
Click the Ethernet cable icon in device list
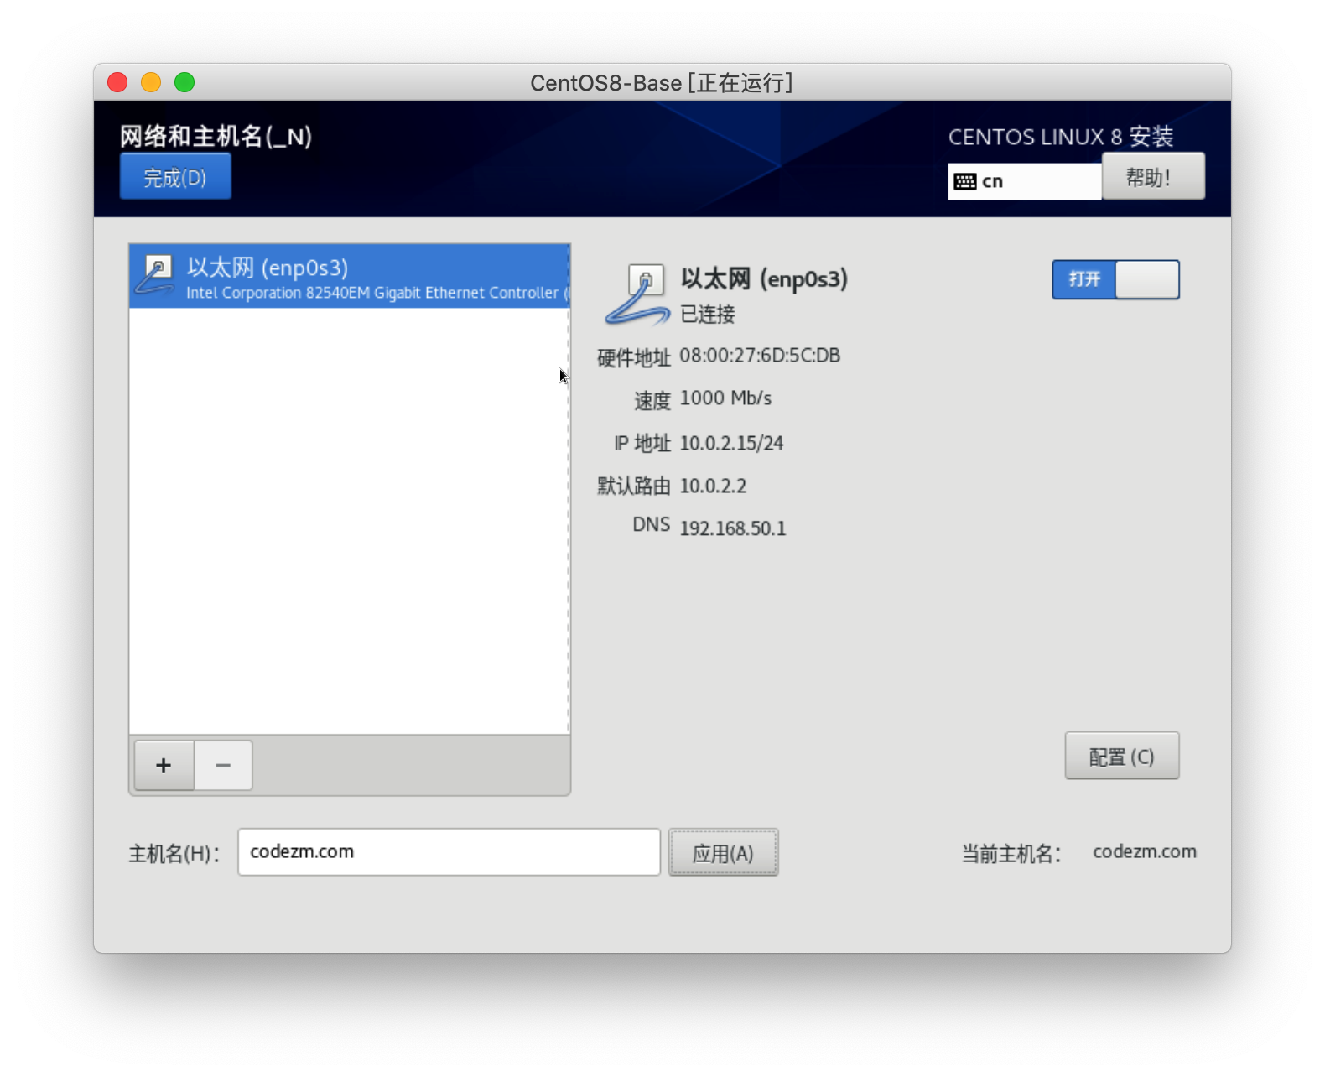point(156,276)
